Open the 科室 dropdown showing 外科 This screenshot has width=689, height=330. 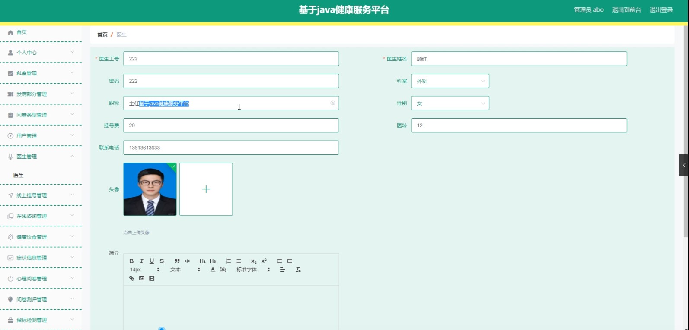[x=450, y=81]
